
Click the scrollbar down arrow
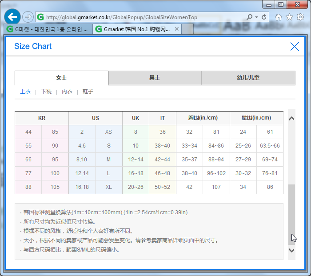(x=291, y=250)
